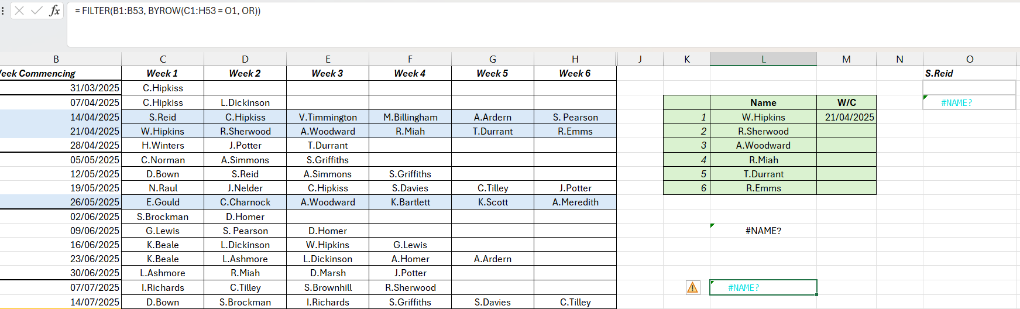The height and width of the screenshot is (309, 1020).
Task: Select the 21/04/2025 W/C cell in column M
Action: (x=846, y=117)
